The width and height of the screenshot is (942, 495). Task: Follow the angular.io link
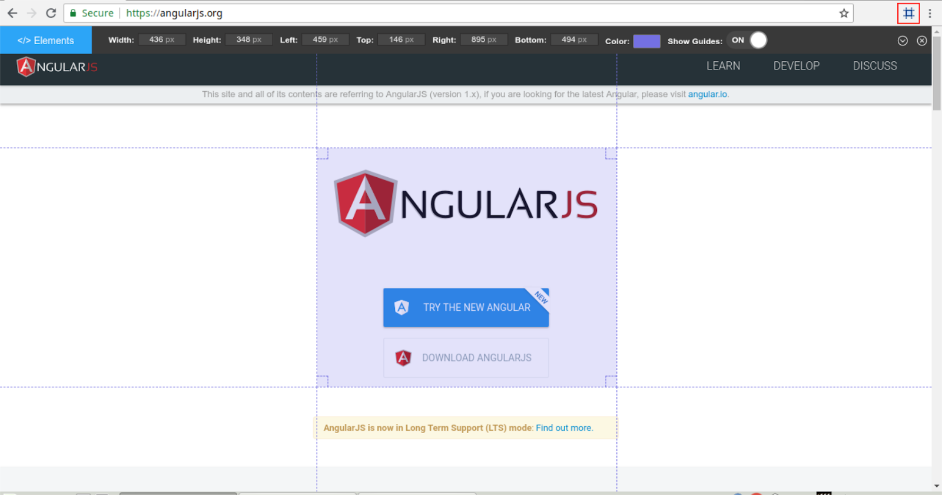(708, 94)
